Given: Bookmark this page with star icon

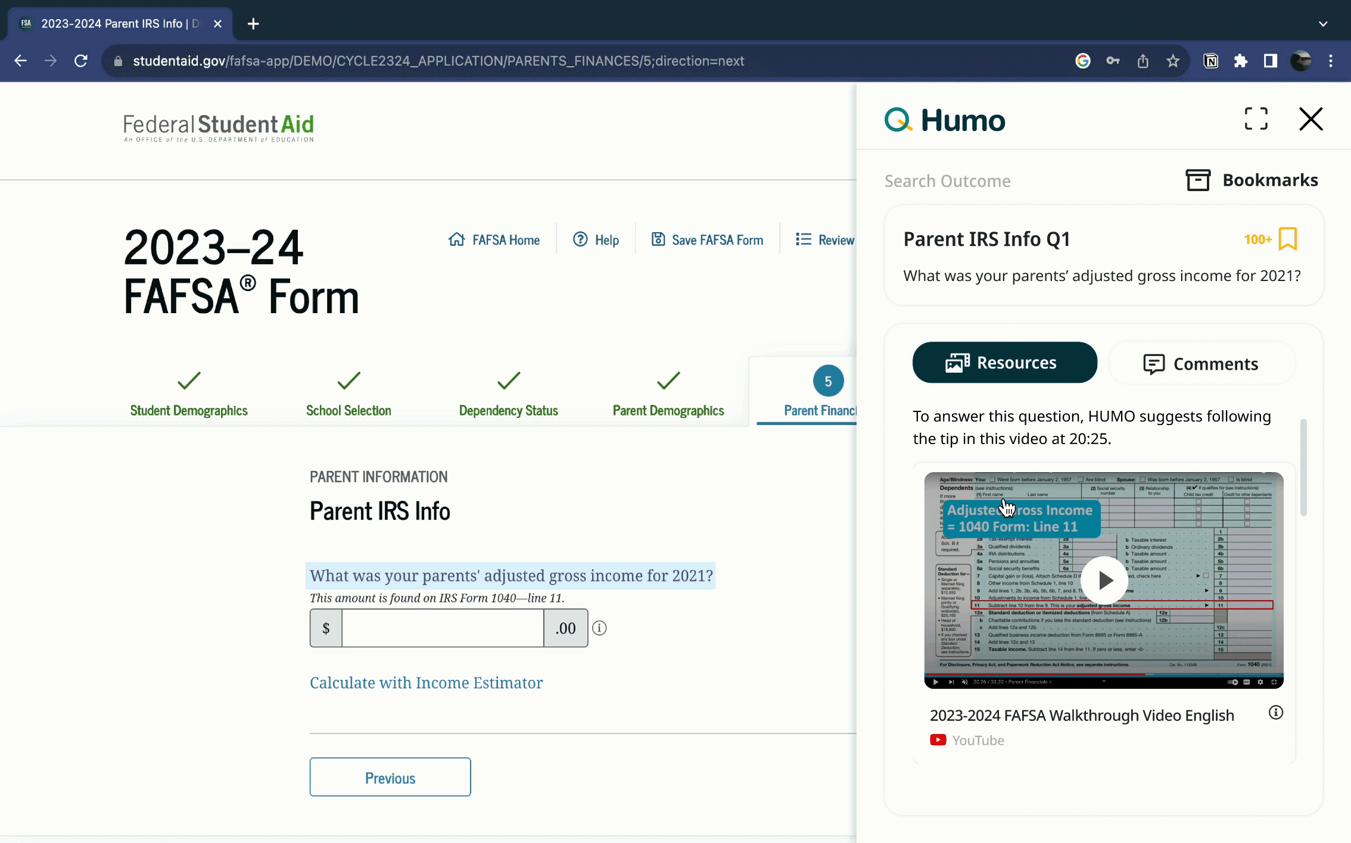Looking at the screenshot, I should coord(1173,61).
